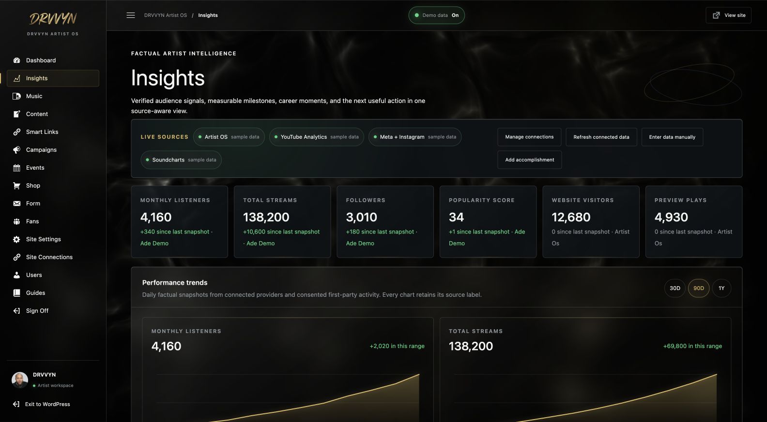Click the Preview Plays 4,930 card
The width and height of the screenshot is (767, 422).
point(694,221)
